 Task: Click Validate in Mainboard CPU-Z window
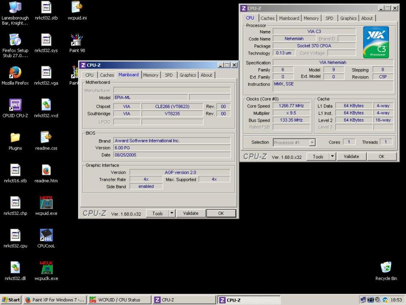coord(191,213)
